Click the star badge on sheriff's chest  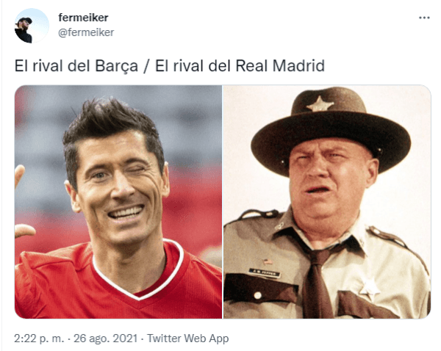[x=369, y=289]
